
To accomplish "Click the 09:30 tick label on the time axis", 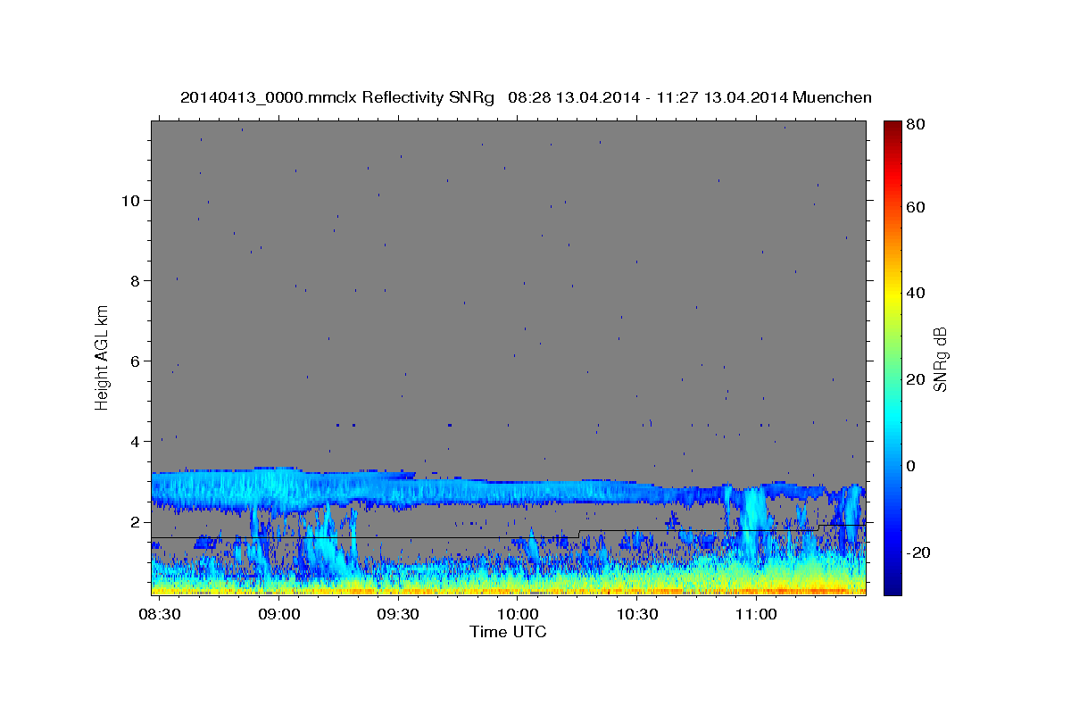I will click(x=398, y=616).
